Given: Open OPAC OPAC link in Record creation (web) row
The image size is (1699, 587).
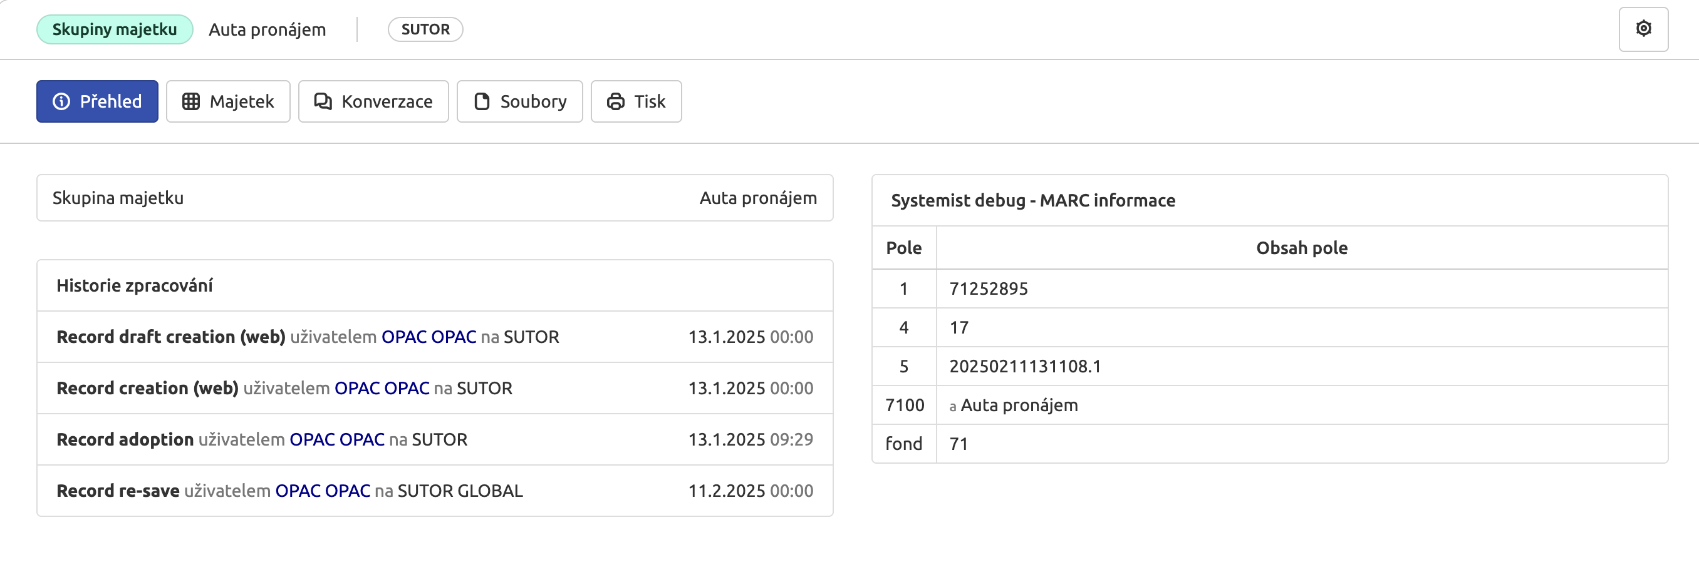Looking at the screenshot, I should pos(382,388).
